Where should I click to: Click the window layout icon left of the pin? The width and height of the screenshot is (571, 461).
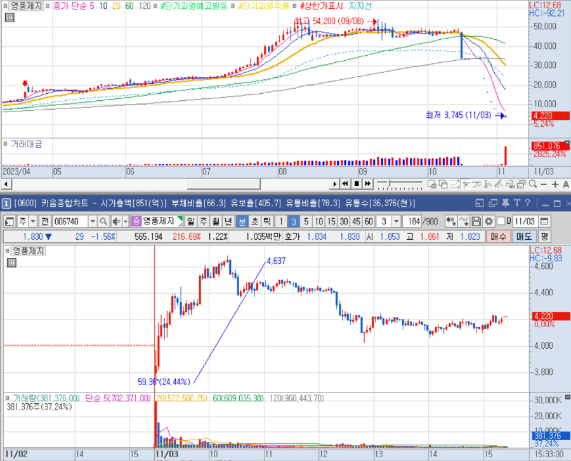[x=480, y=203]
